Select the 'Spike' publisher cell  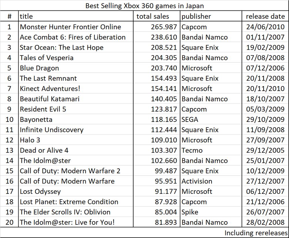211,212
